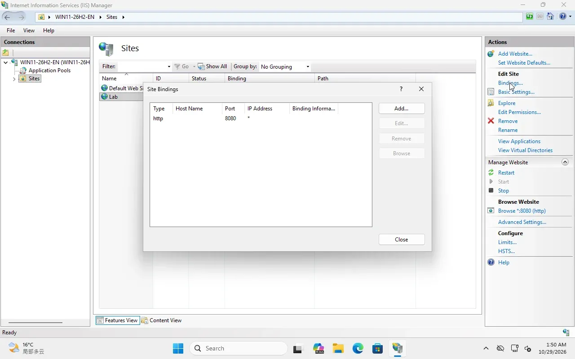575x359 pixels.
Task: Open Windows Start menu
Action: (x=178, y=348)
